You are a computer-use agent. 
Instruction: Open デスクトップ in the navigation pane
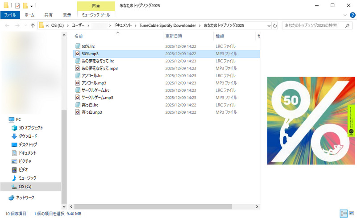click(25, 144)
